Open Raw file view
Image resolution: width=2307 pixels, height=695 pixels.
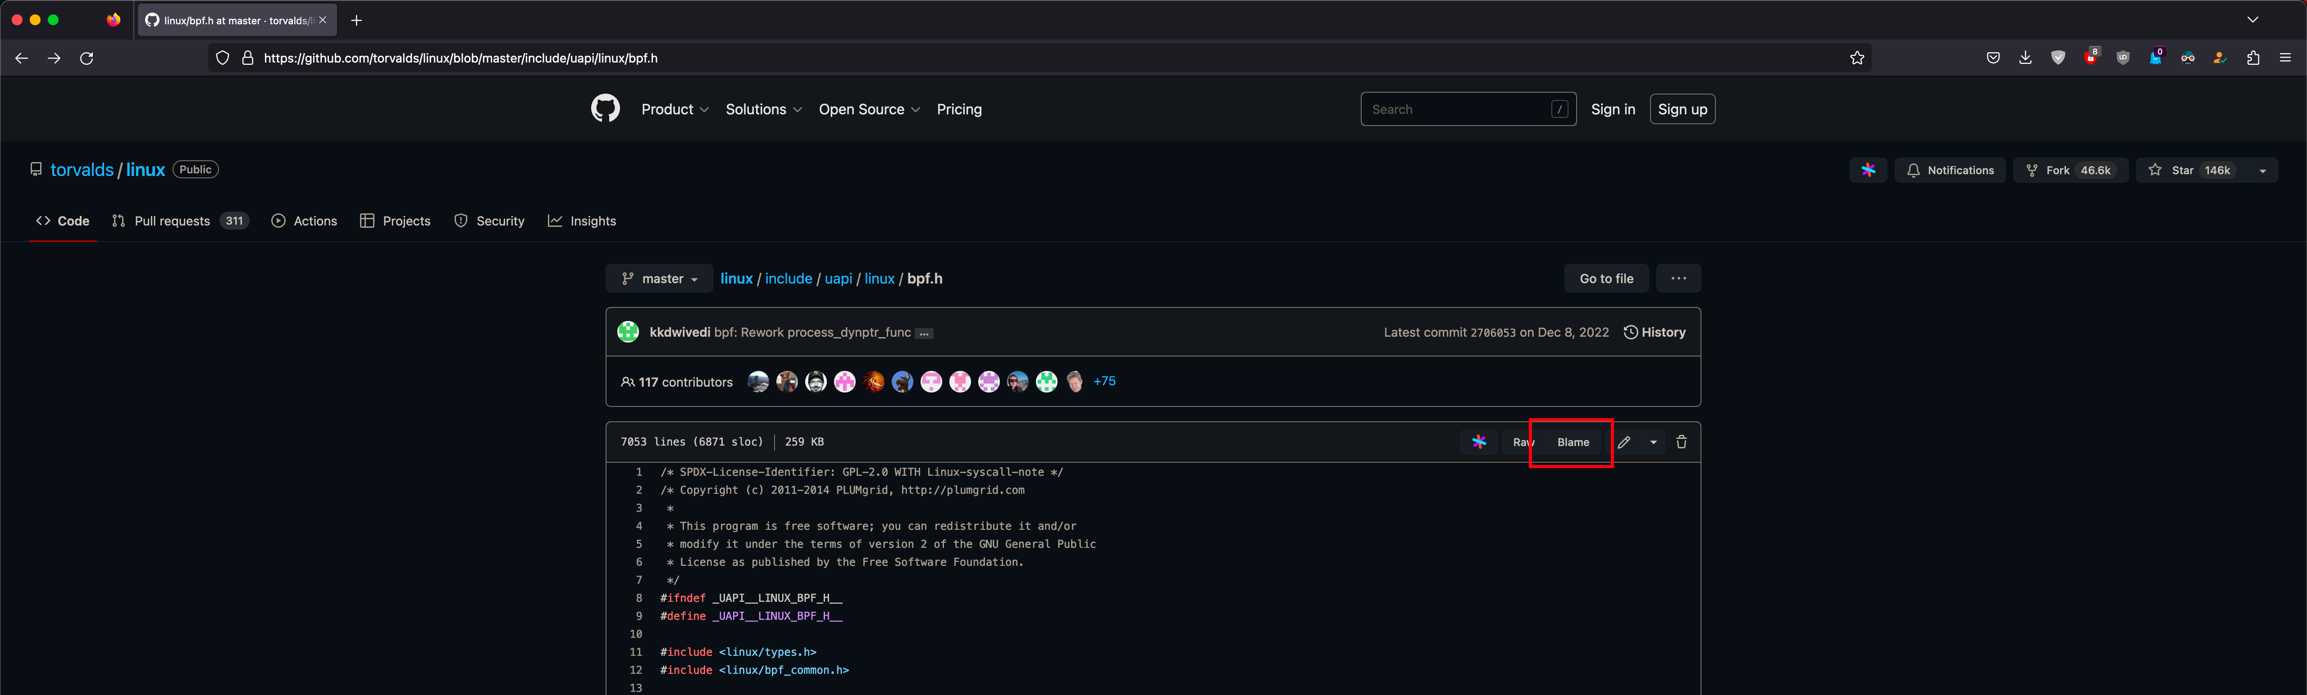(1523, 442)
